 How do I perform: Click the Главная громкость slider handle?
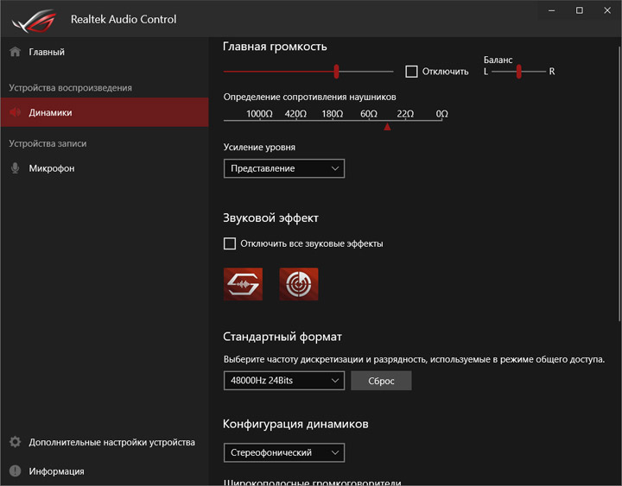click(336, 72)
